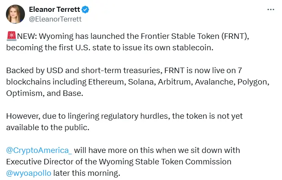This screenshot has width=282, height=180.
Task: Open the more options three-dot menu
Action: pos(271,10)
